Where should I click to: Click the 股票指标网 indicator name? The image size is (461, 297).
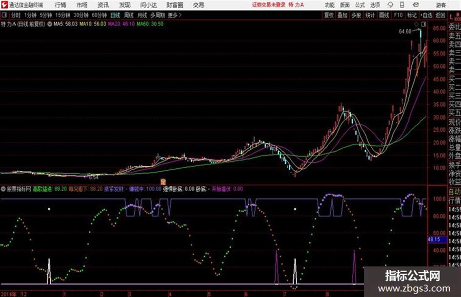tap(19, 189)
